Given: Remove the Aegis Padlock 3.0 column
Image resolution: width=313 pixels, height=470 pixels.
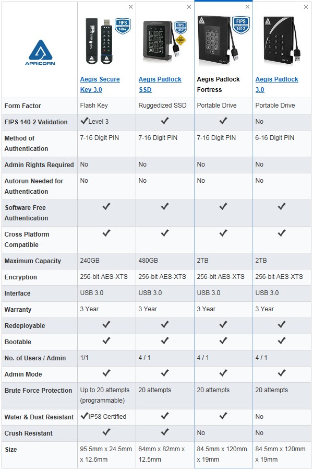Looking at the screenshot, I should 306,7.
